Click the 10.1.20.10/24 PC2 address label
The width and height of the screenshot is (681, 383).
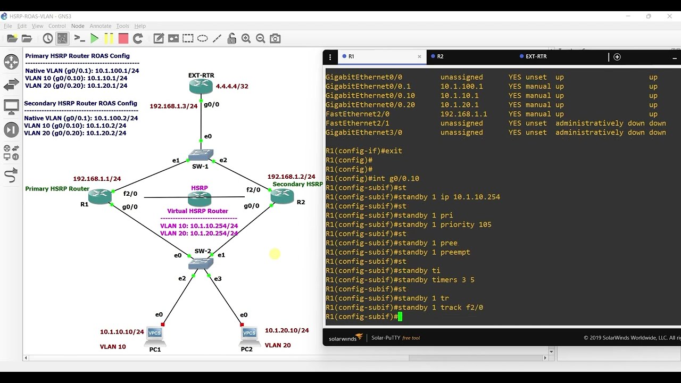coord(287,330)
